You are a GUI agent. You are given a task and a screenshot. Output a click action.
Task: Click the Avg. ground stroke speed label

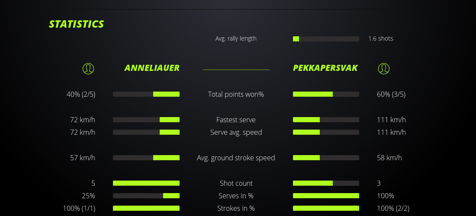click(236, 158)
